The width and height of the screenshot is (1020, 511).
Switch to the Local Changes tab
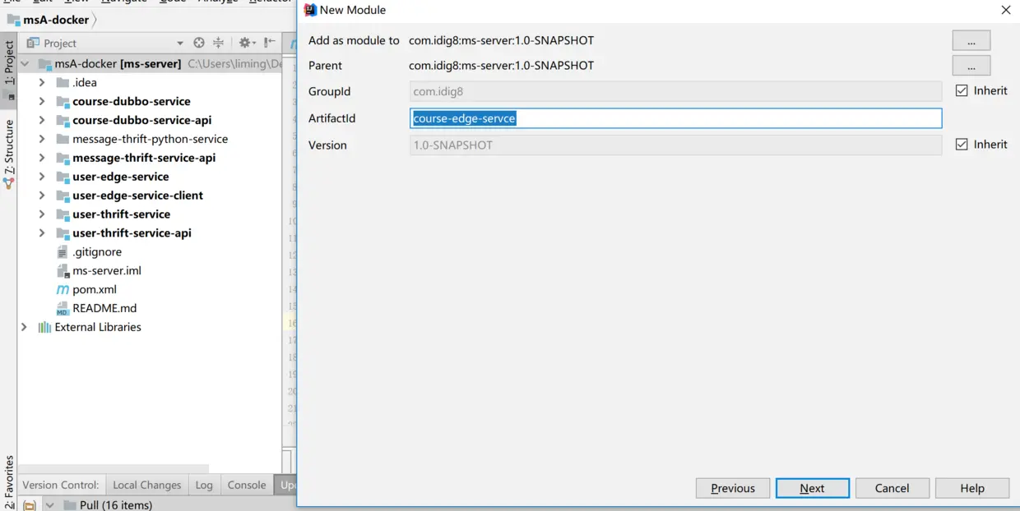click(x=146, y=485)
